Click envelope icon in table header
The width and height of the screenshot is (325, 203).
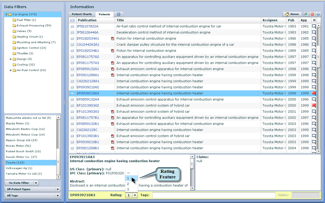[x=72, y=20]
